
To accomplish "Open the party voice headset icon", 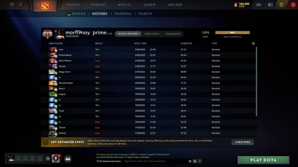I will pos(48,158).
